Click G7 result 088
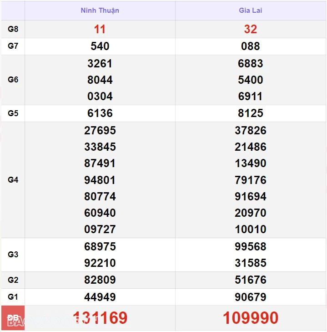Screen dimensions: 327x332 251,46
